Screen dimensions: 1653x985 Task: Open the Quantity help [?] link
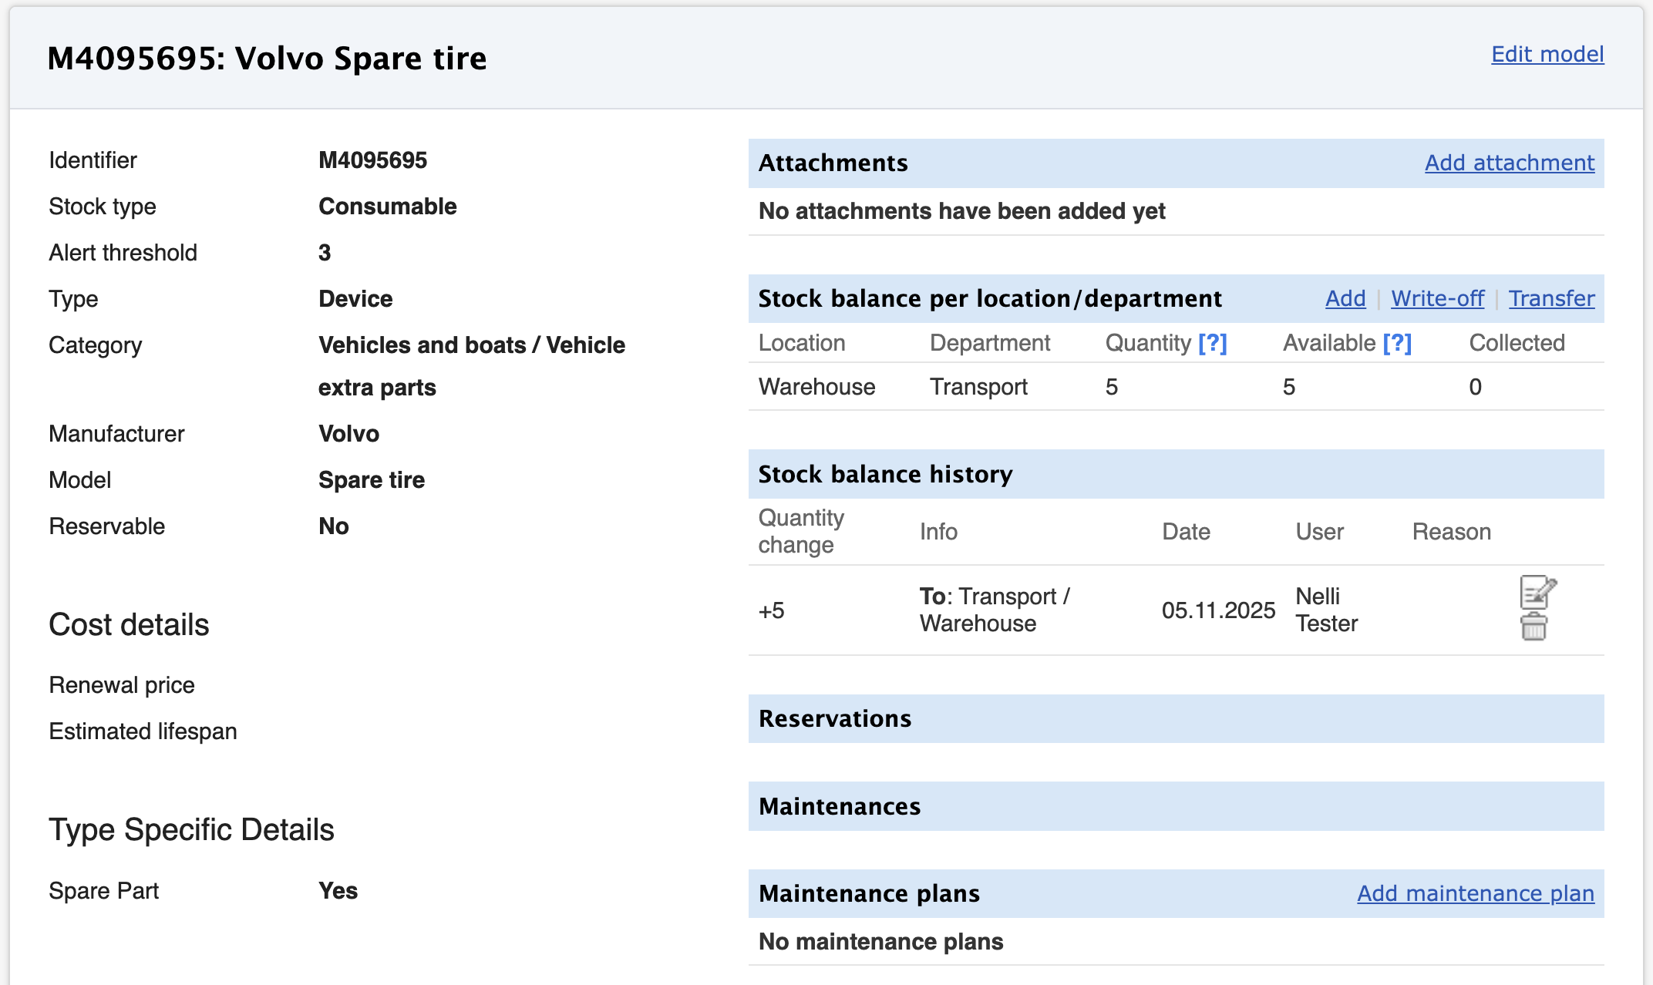(x=1212, y=343)
